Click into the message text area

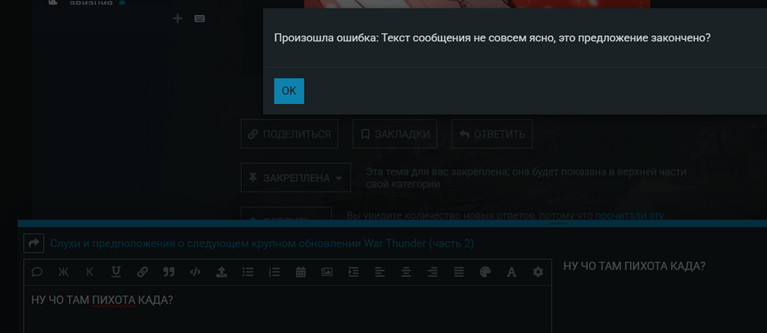pyautogui.click(x=288, y=309)
